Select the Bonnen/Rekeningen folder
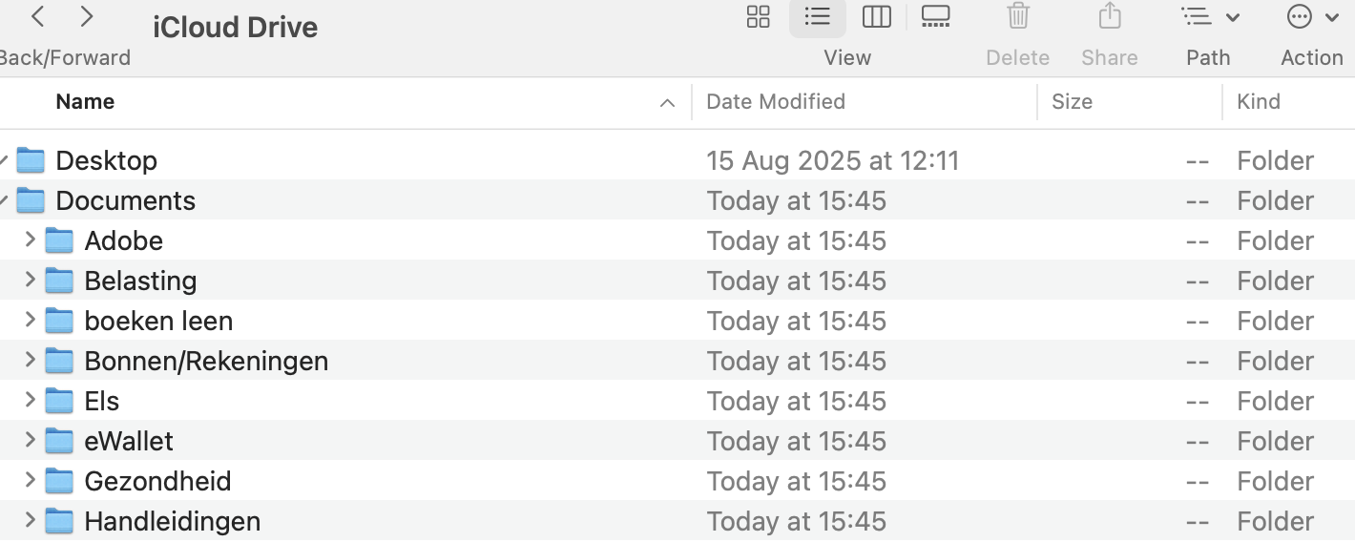This screenshot has width=1355, height=542. 206,361
